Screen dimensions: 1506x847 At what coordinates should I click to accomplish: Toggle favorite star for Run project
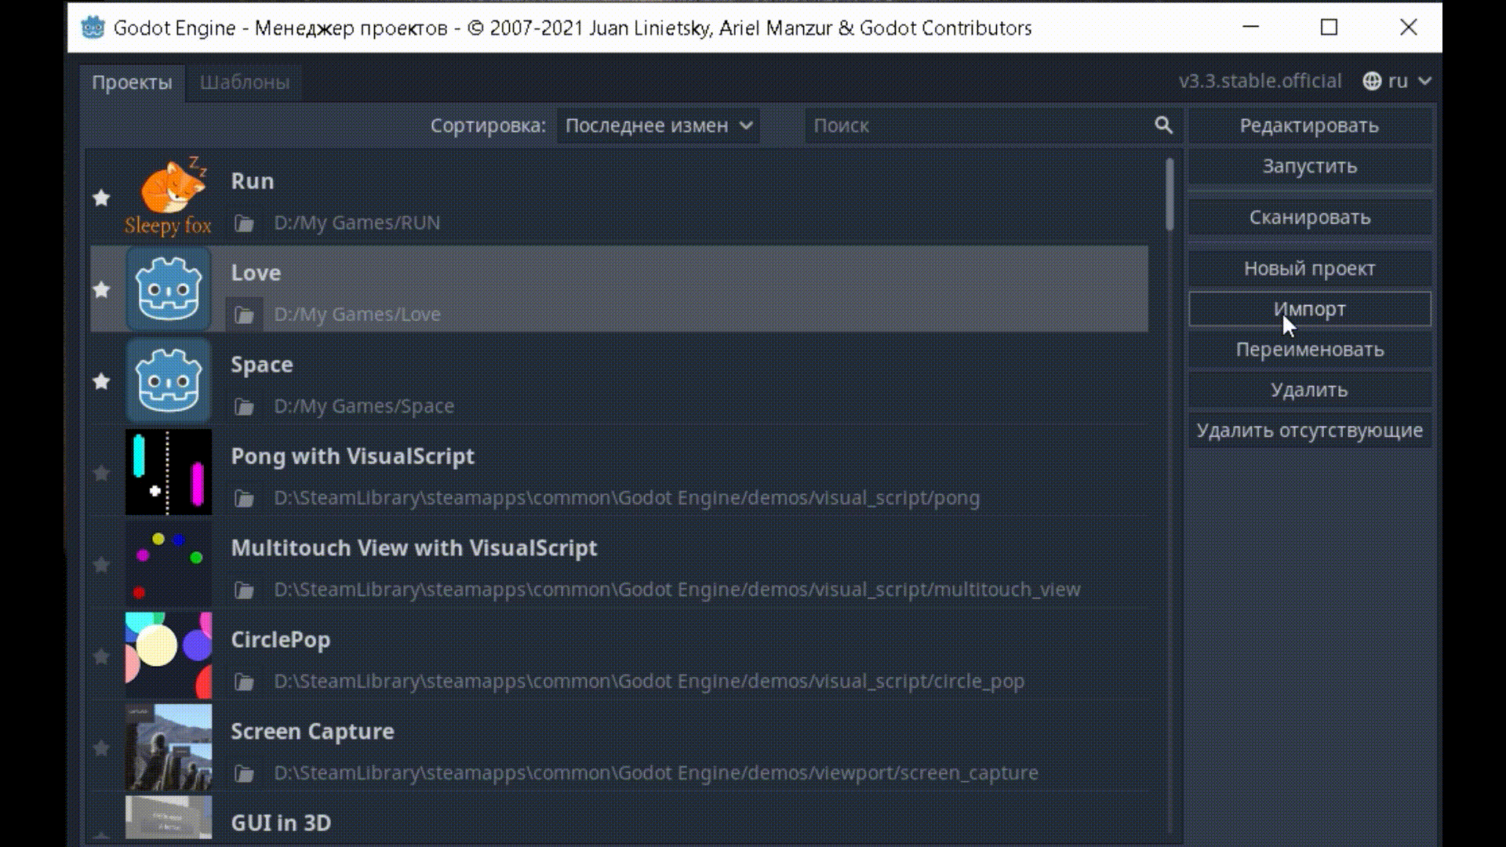pyautogui.click(x=101, y=198)
